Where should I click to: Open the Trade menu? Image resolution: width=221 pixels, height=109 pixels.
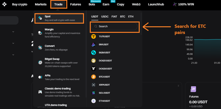tap(58, 4)
